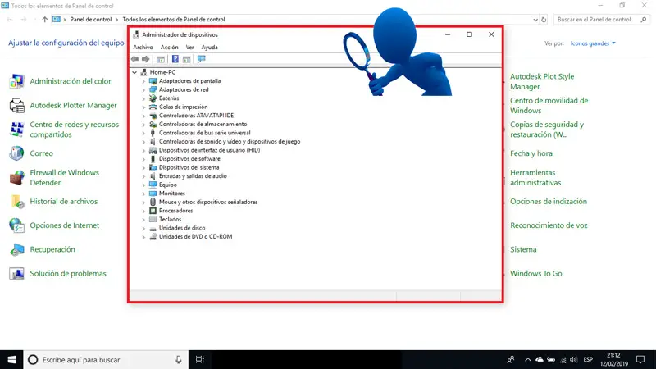The height and width of the screenshot is (369, 656).
Task: Open the notification center icon
Action: [640, 360]
